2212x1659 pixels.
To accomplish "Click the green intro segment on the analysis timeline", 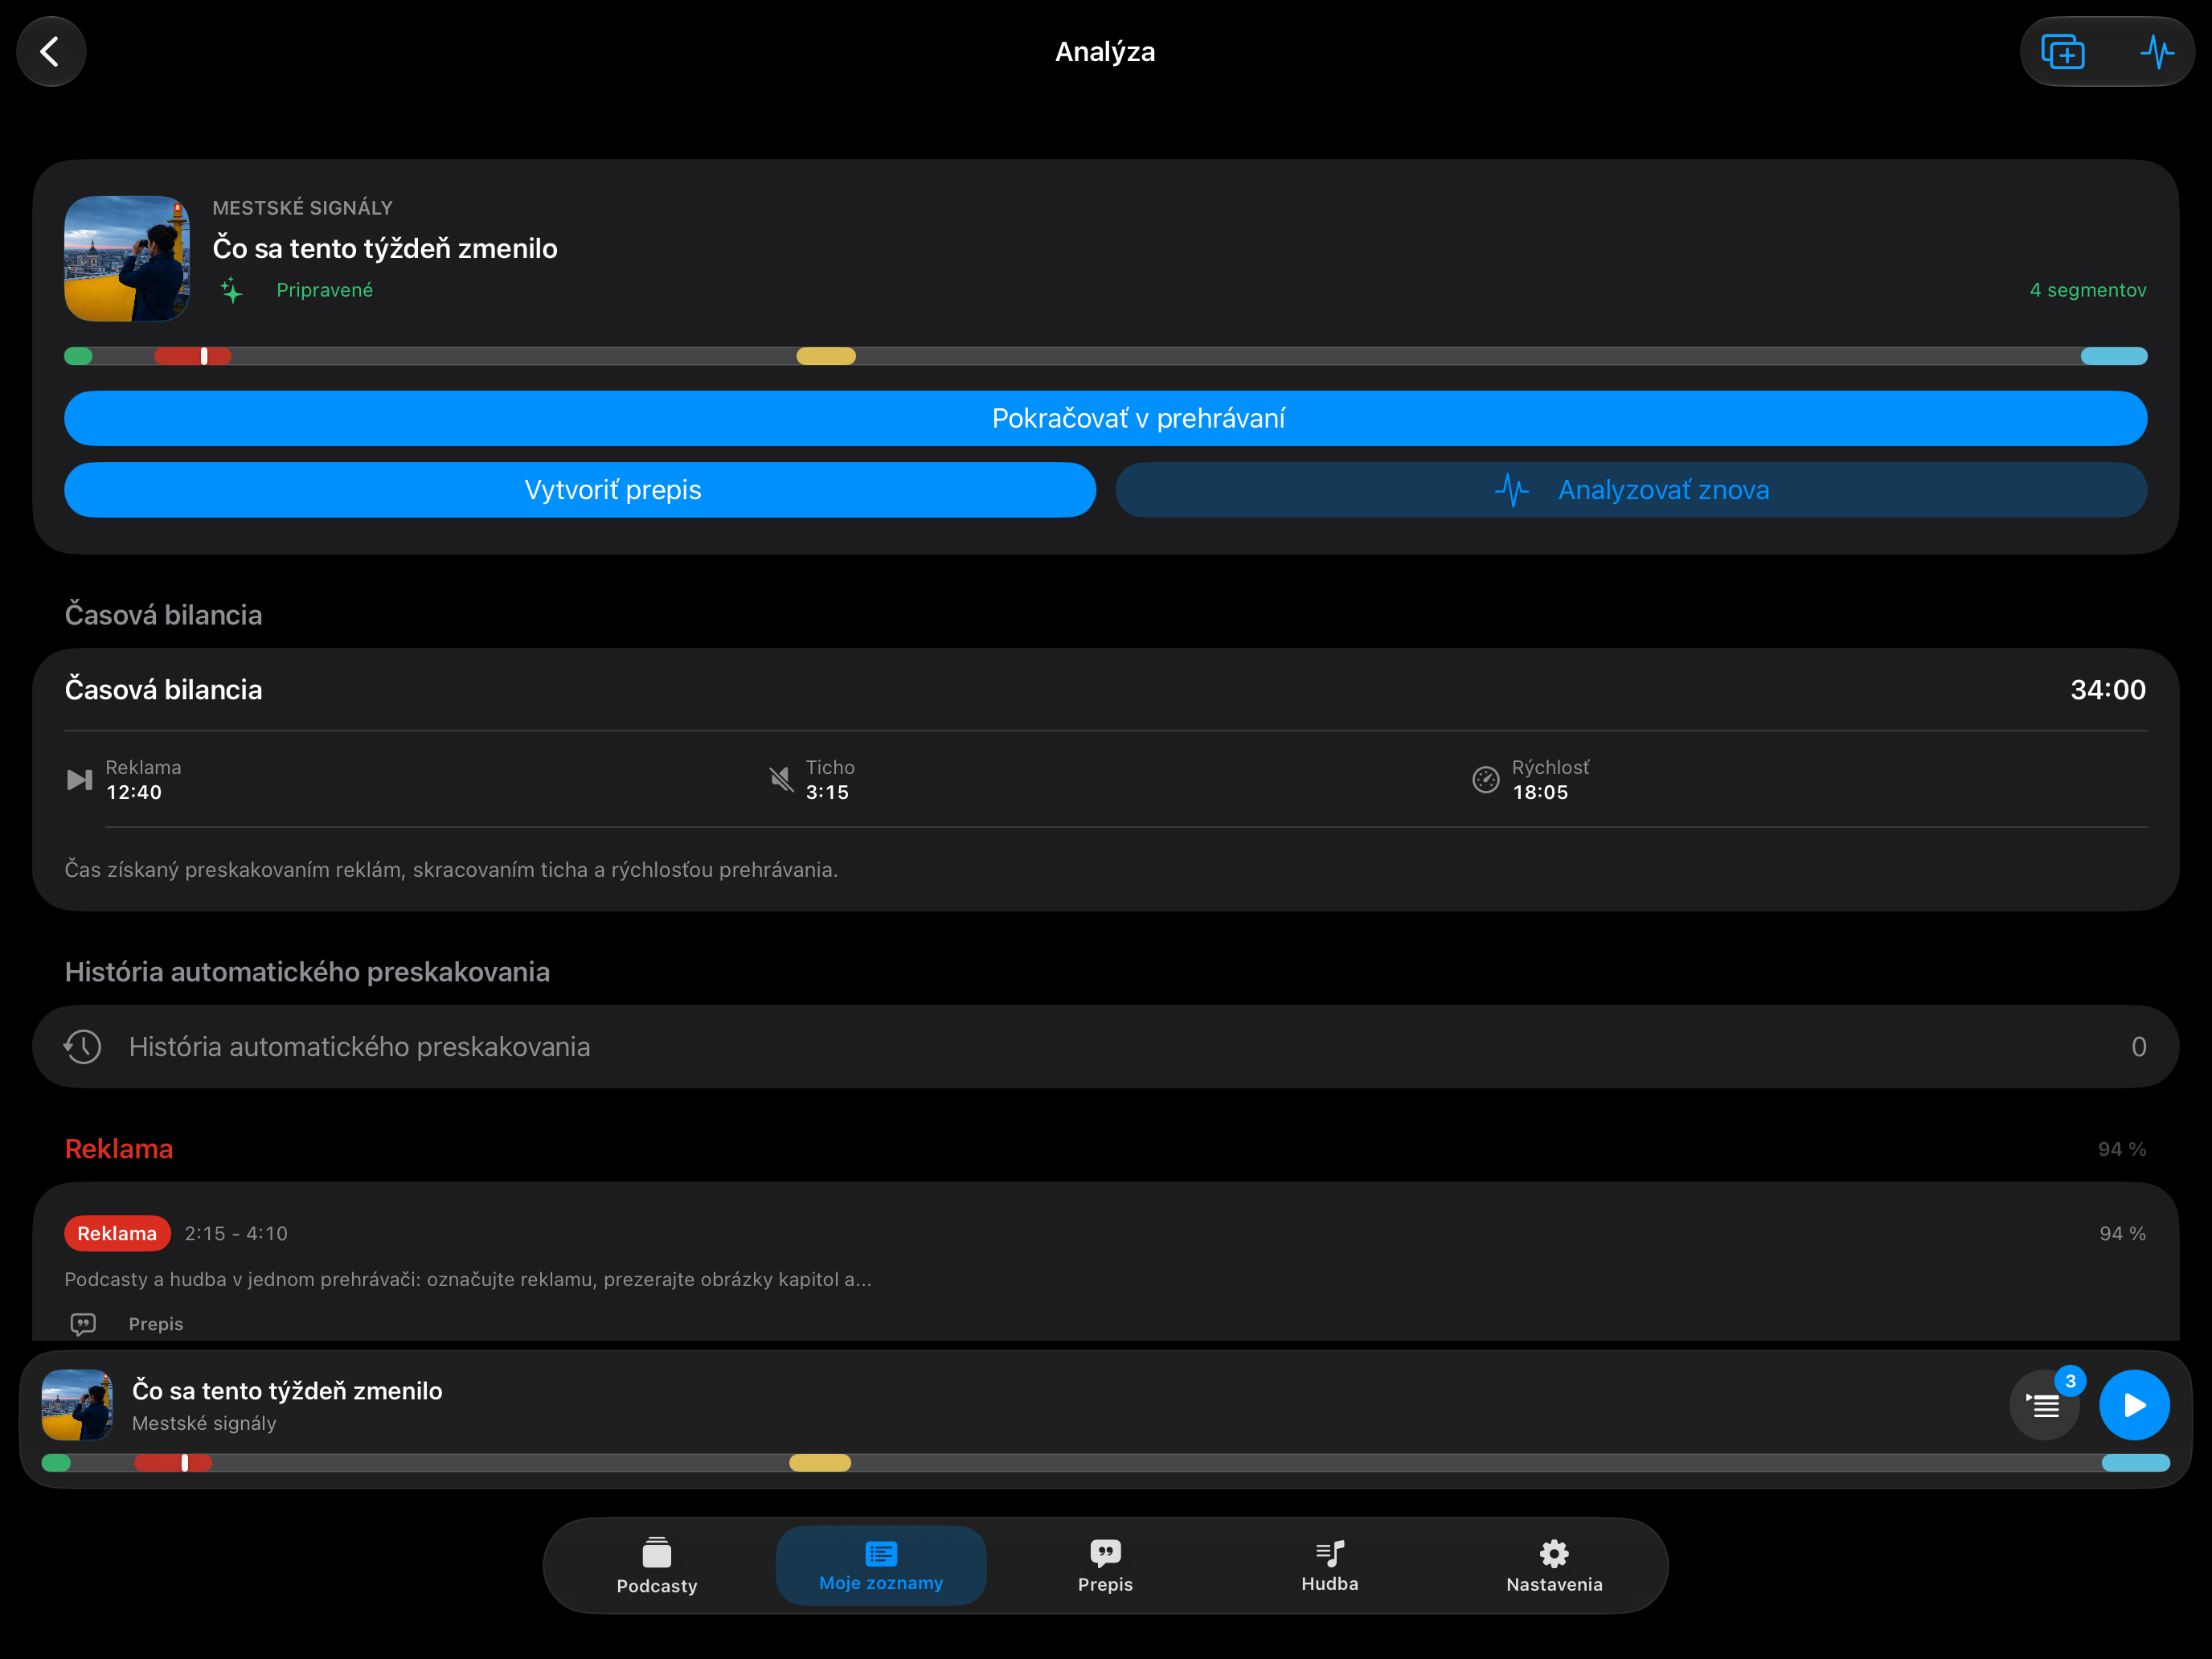I will [x=78, y=356].
